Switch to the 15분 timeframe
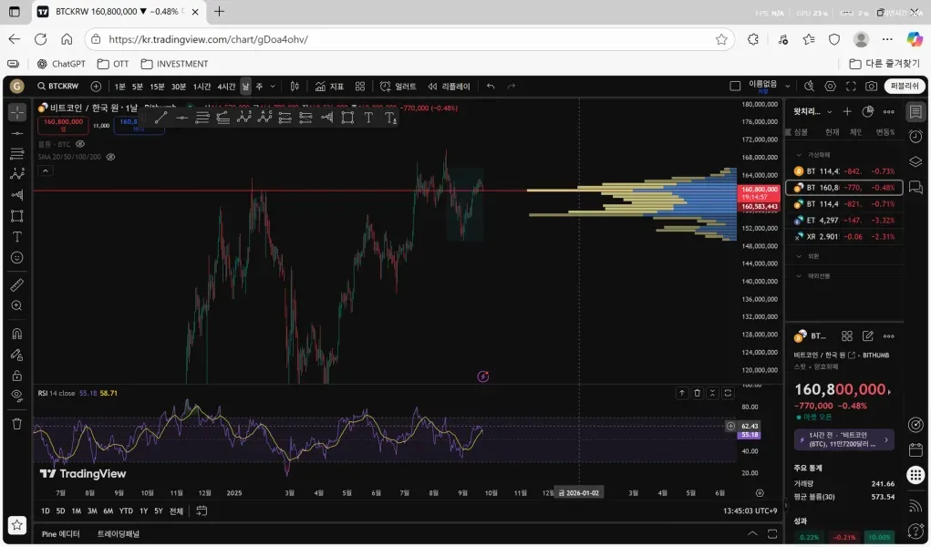Viewport: 931px width, 547px height. [157, 86]
